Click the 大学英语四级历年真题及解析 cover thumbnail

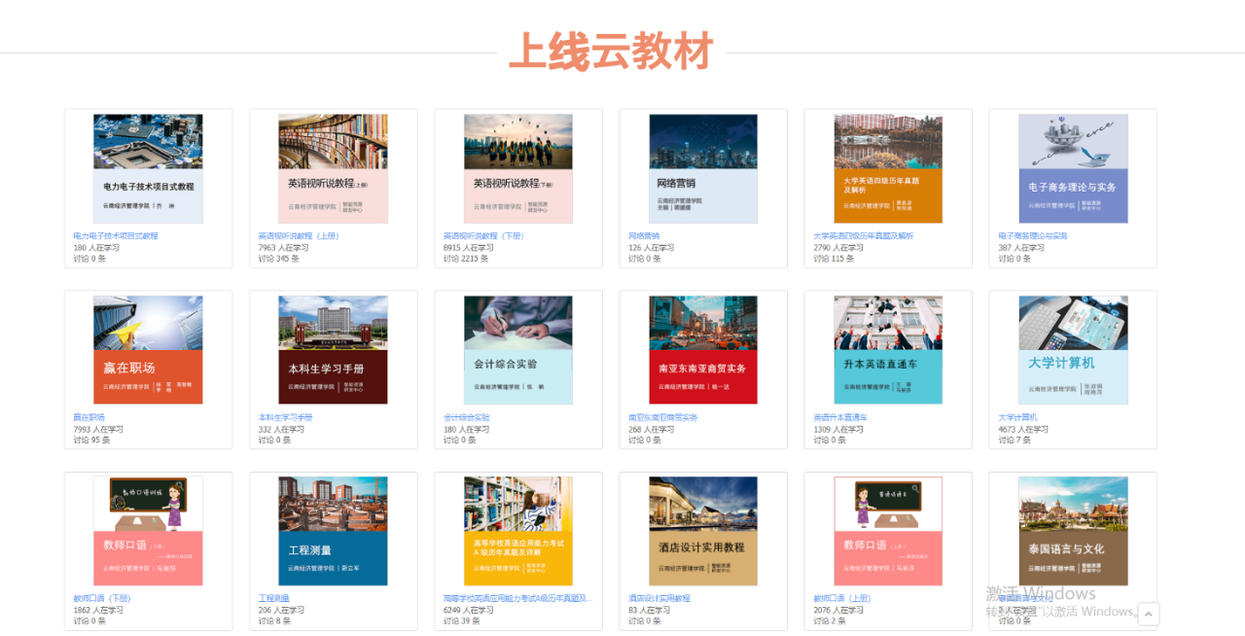tap(888, 168)
